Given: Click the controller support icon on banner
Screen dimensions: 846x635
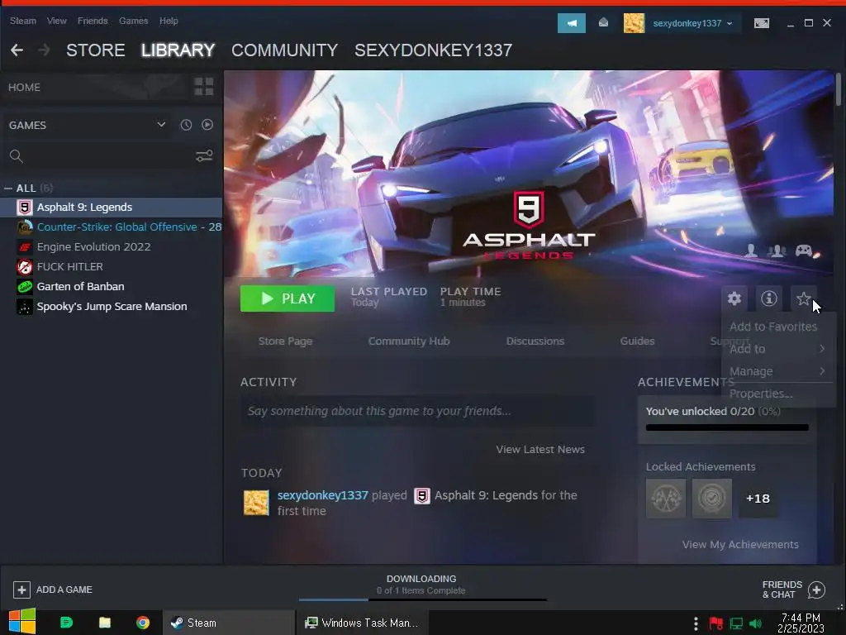Looking at the screenshot, I should coord(804,251).
